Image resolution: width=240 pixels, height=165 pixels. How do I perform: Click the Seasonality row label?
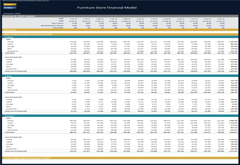tap(58, 28)
